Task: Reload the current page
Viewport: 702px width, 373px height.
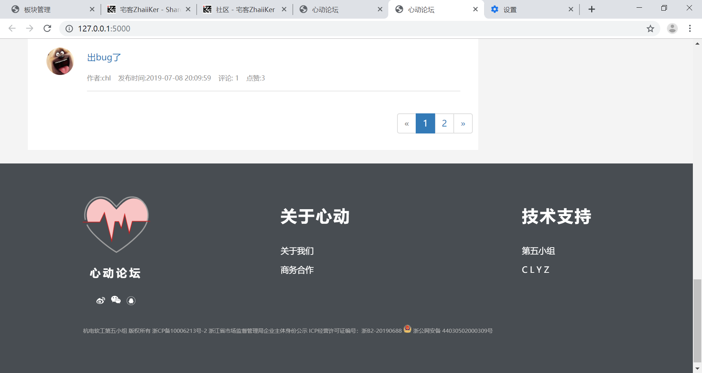Action: pyautogui.click(x=47, y=28)
